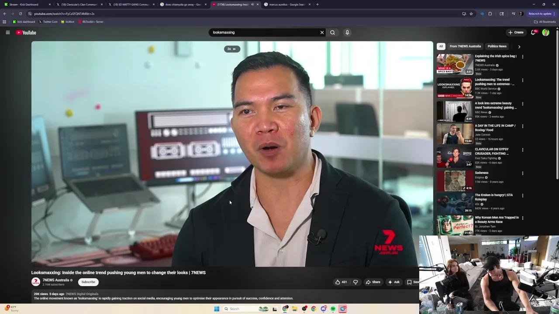559x314 pixels.
Task: Go to the YouTube home logo
Action: coord(26,33)
